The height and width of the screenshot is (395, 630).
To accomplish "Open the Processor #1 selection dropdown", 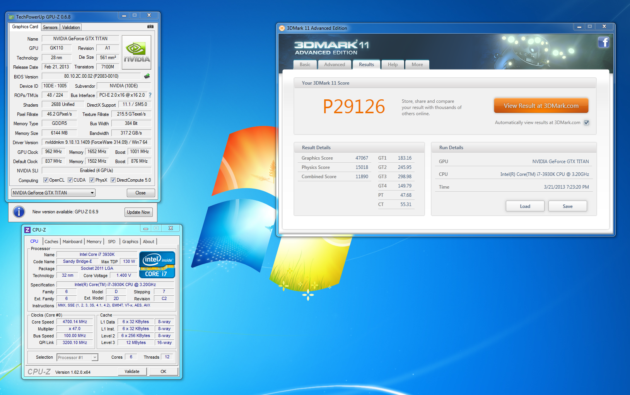I will 77,358.
